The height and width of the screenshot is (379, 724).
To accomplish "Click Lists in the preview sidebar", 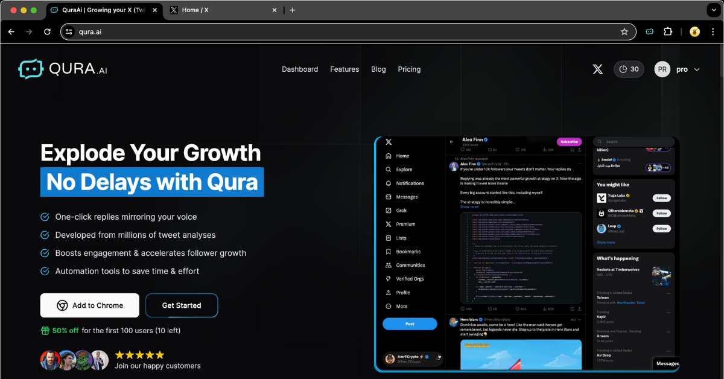I will click(396, 238).
